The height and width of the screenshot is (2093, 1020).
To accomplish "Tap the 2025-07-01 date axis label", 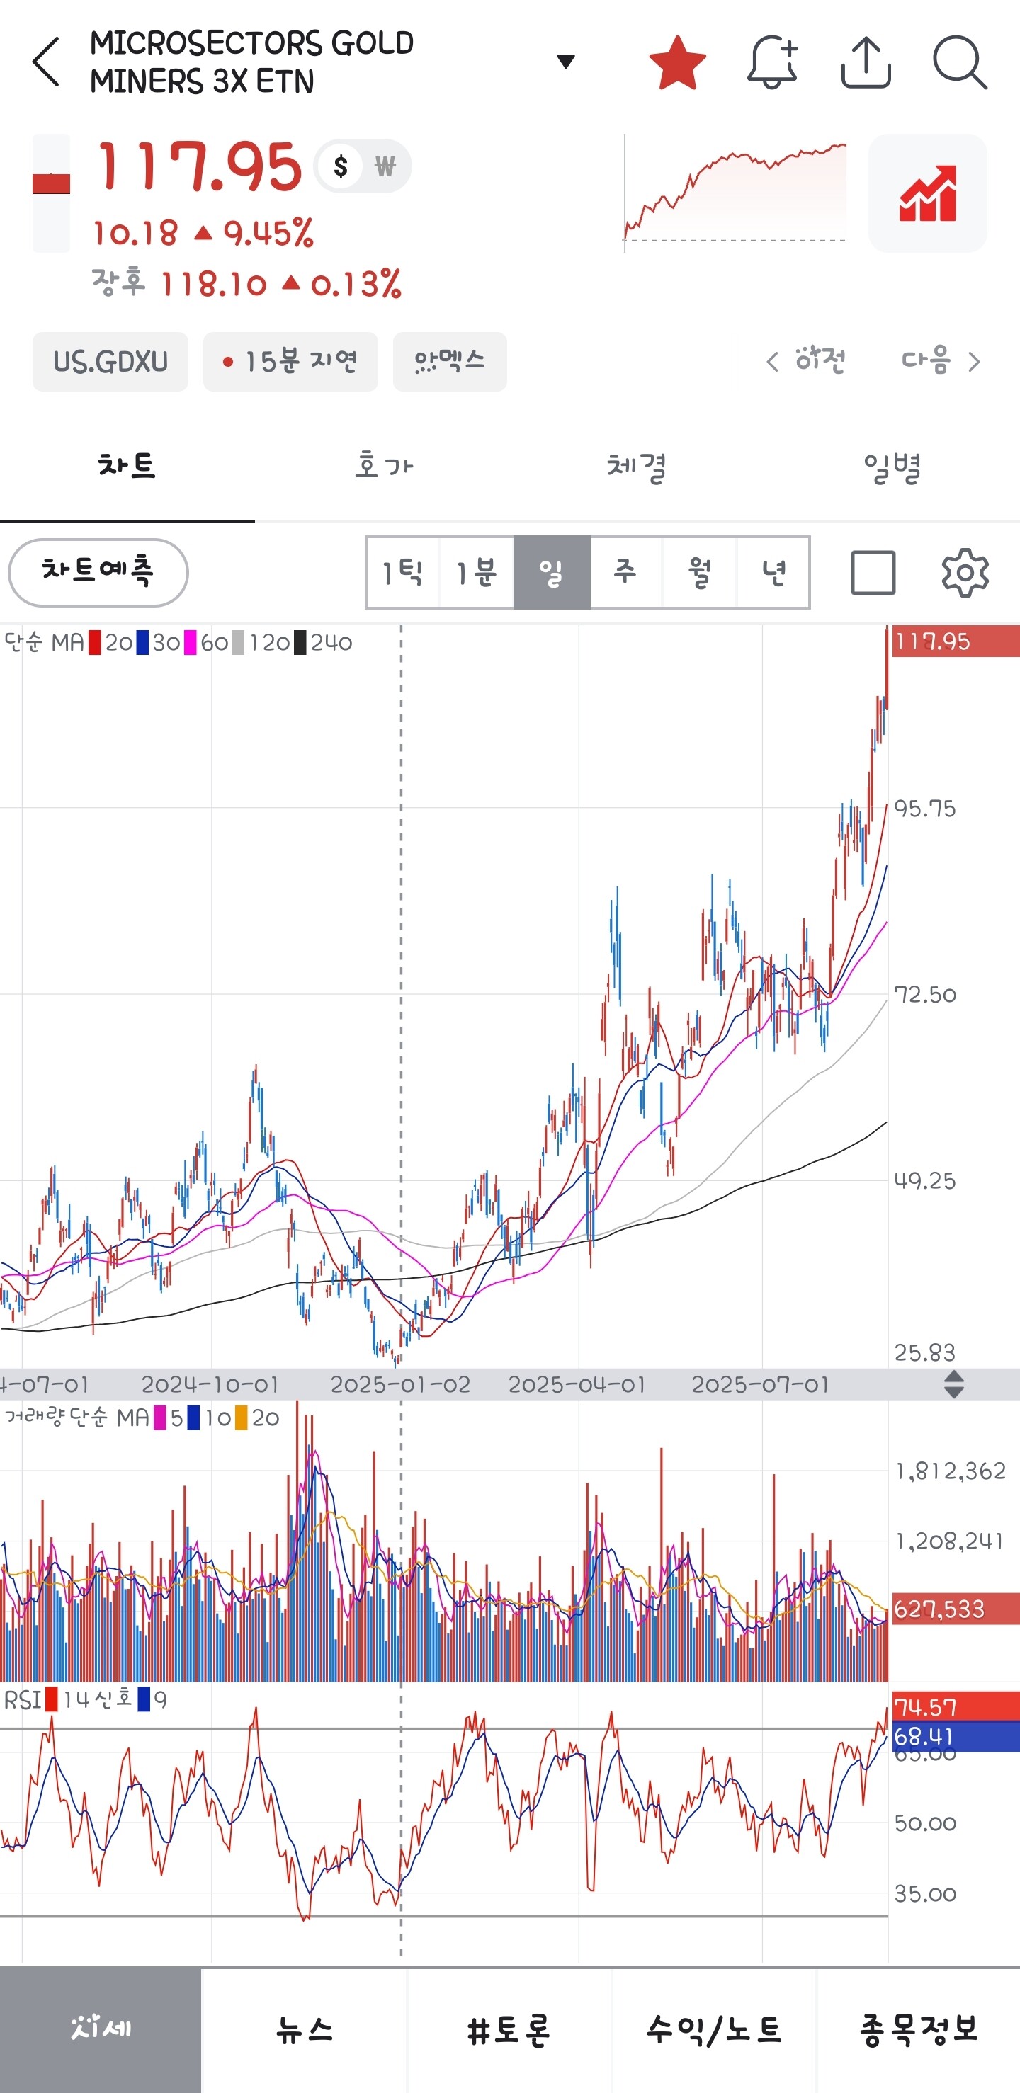I will 760,1384.
